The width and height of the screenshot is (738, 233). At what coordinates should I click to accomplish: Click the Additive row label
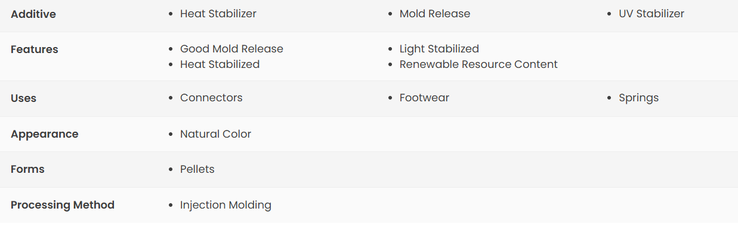pos(33,14)
